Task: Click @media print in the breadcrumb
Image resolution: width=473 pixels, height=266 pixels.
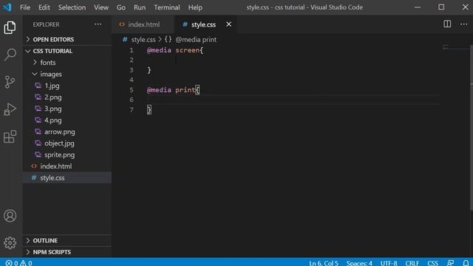Action: pos(196,39)
